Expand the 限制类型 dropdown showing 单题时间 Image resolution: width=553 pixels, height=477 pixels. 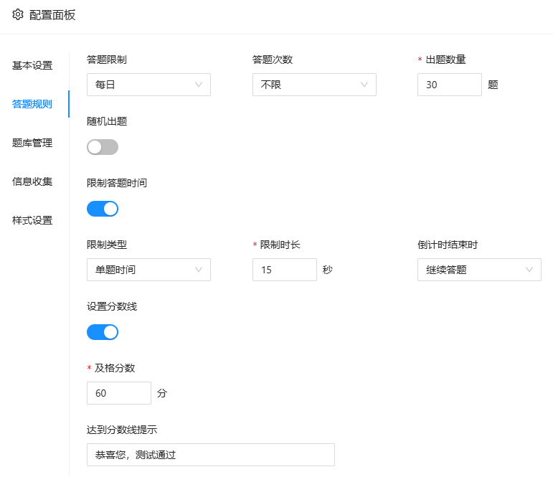pyautogui.click(x=148, y=270)
